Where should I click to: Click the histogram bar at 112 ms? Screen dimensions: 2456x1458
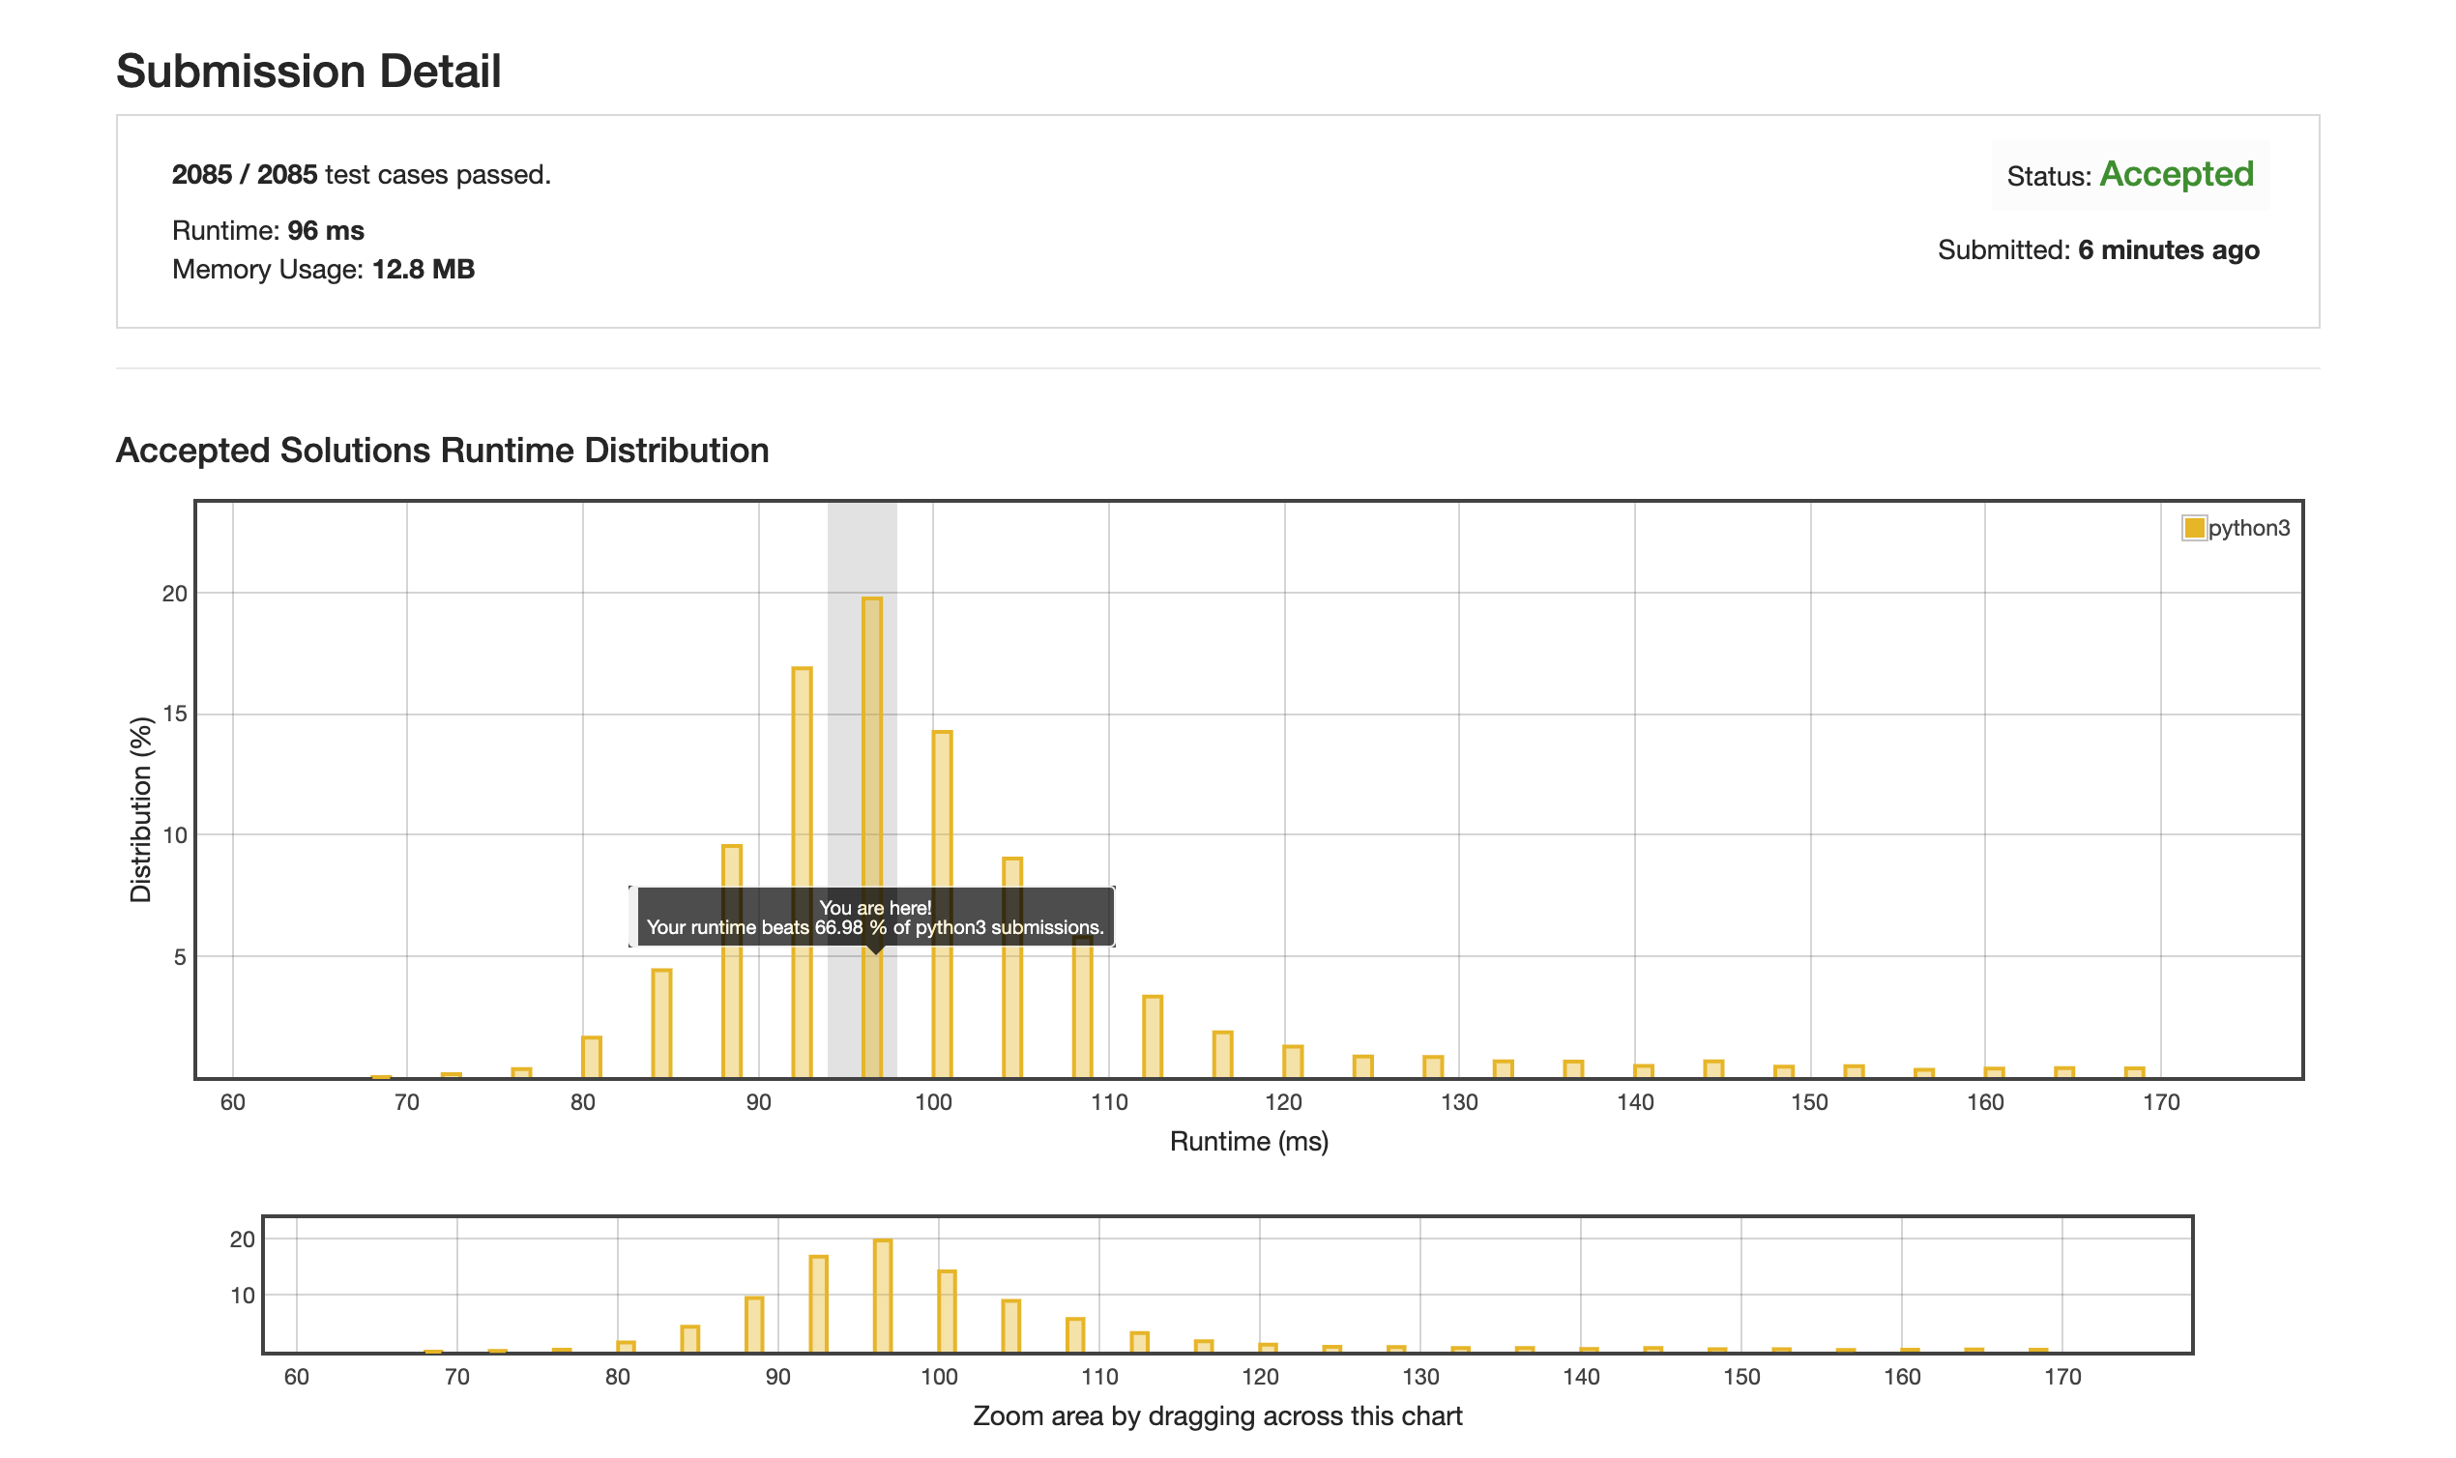pos(1153,1037)
